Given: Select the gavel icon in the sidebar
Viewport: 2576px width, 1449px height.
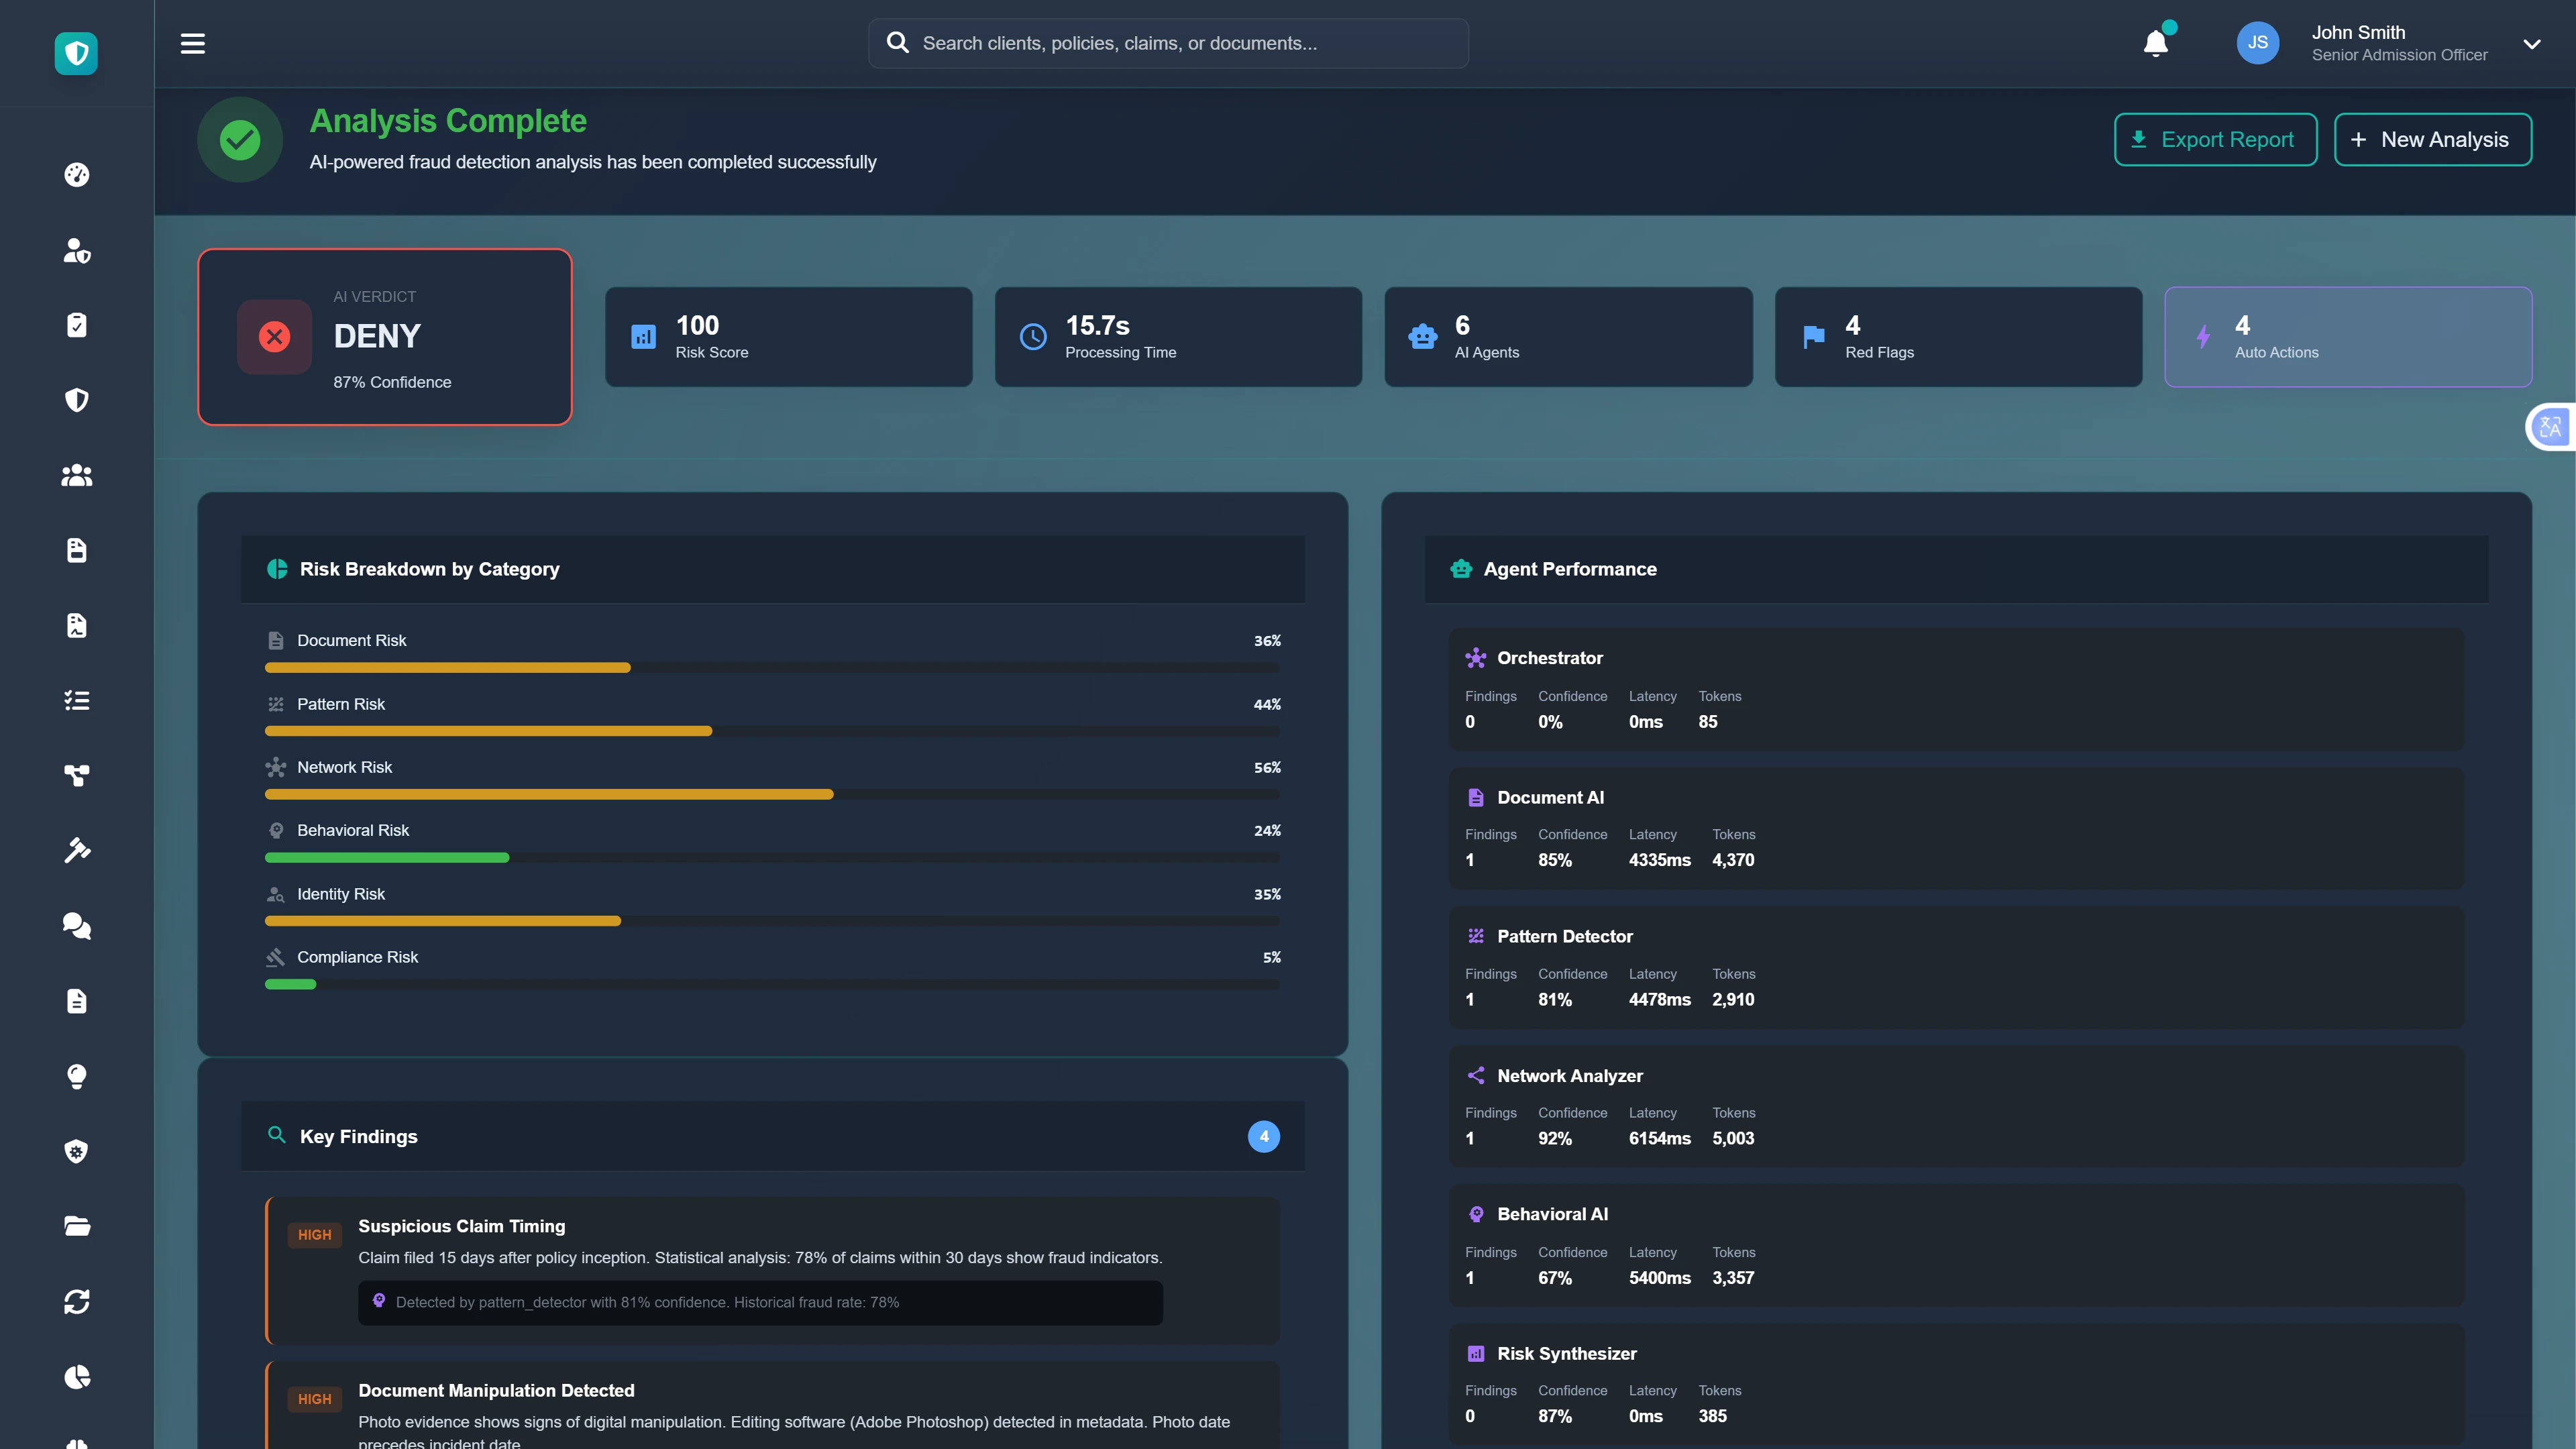Looking at the screenshot, I should pos(77,850).
